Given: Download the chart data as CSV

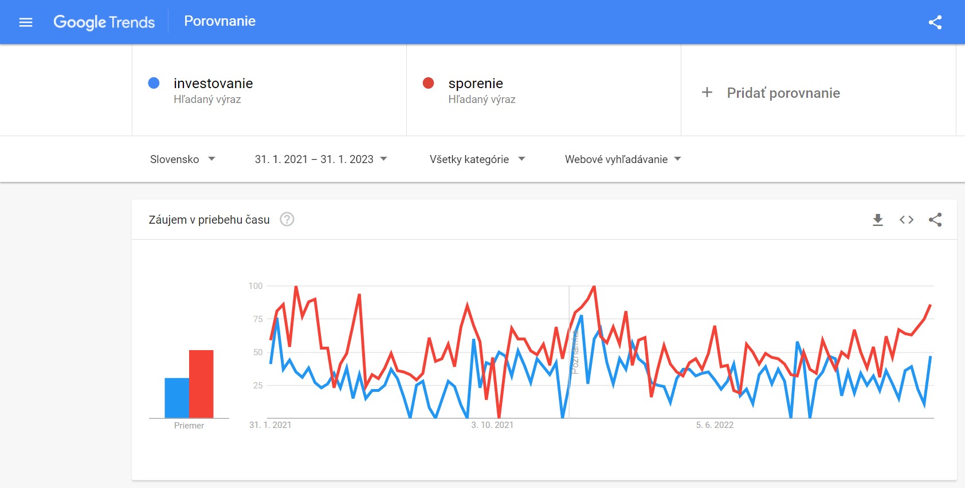Looking at the screenshot, I should point(877,219).
